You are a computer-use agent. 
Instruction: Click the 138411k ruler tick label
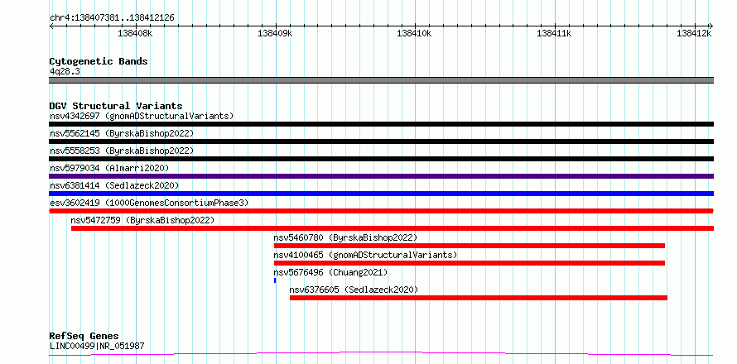pyautogui.click(x=554, y=33)
